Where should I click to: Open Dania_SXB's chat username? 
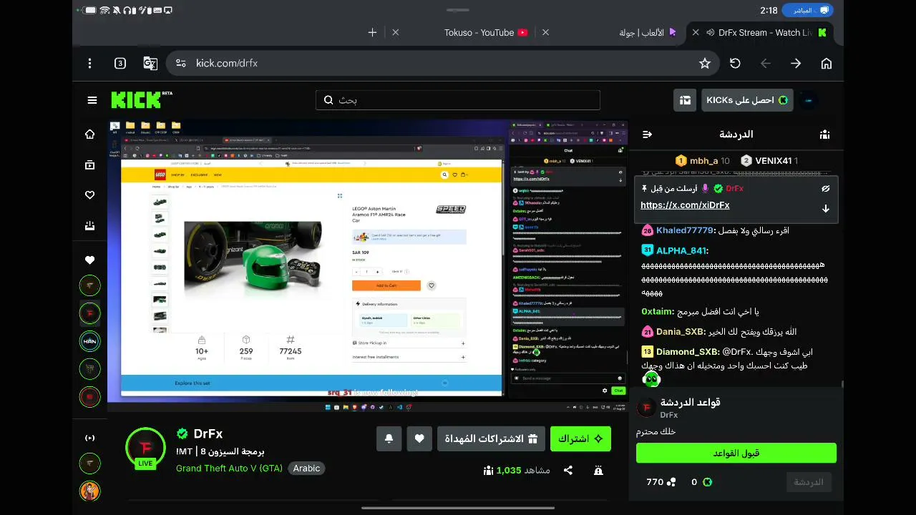[681, 332]
